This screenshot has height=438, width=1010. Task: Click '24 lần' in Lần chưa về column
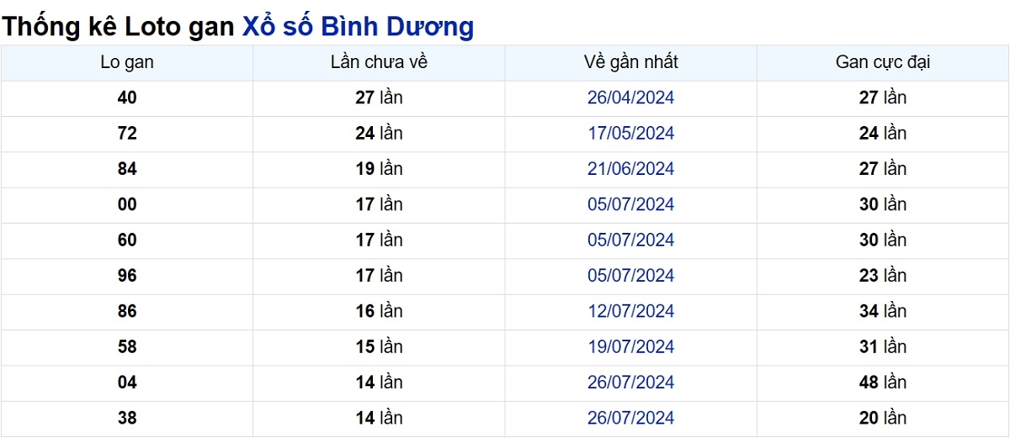pyautogui.click(x=379, y=133)
